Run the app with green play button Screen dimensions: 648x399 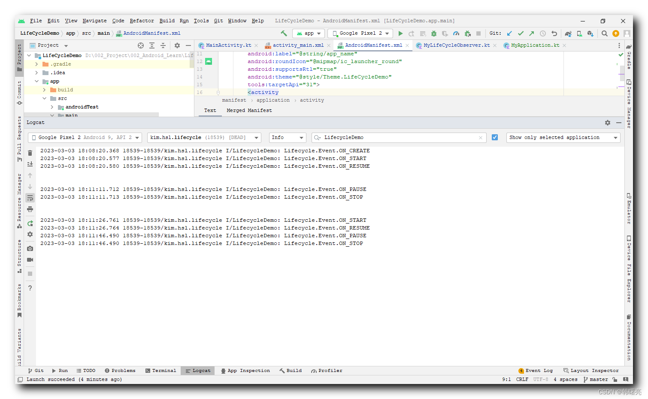[400, 33]
